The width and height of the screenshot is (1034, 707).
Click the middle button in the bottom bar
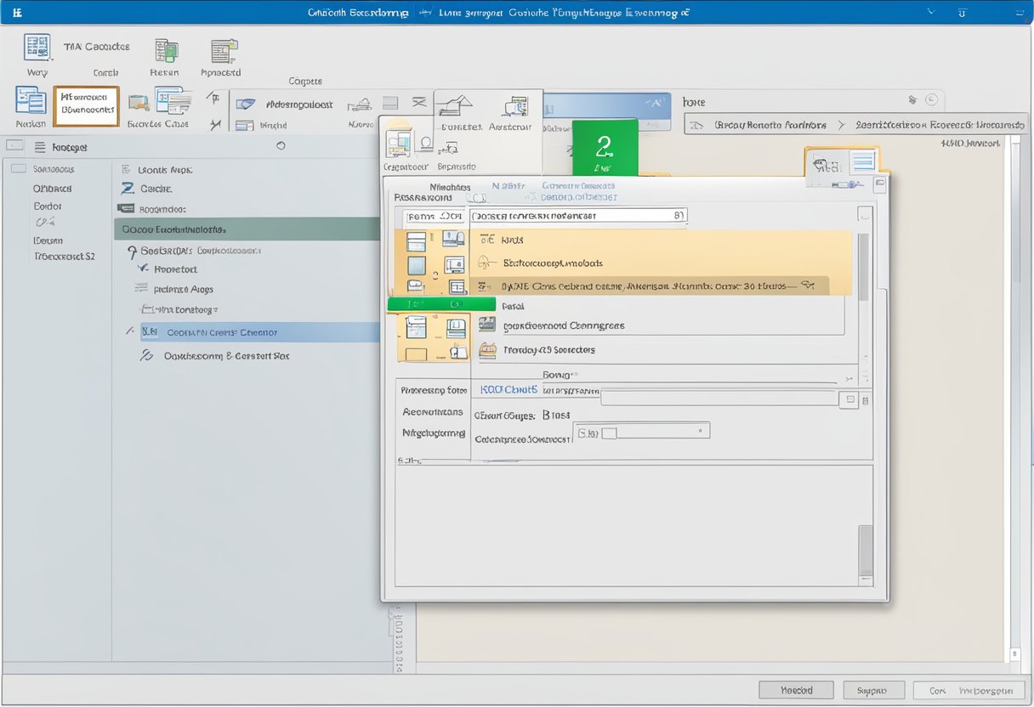873,690
